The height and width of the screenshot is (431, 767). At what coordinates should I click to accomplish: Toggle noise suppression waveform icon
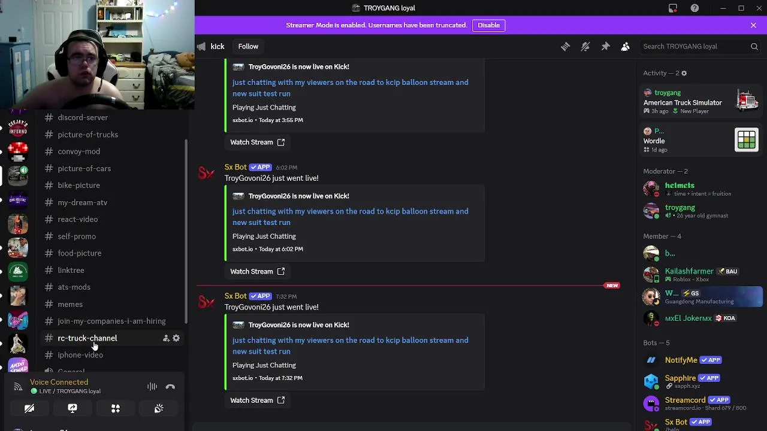pyautogui.click(x=152, y=387)
